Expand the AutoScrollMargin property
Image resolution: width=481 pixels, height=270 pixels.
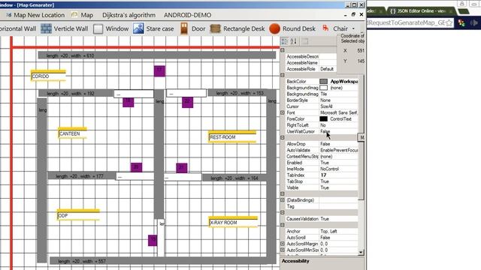pyautogui.click(x=283, y=244)
